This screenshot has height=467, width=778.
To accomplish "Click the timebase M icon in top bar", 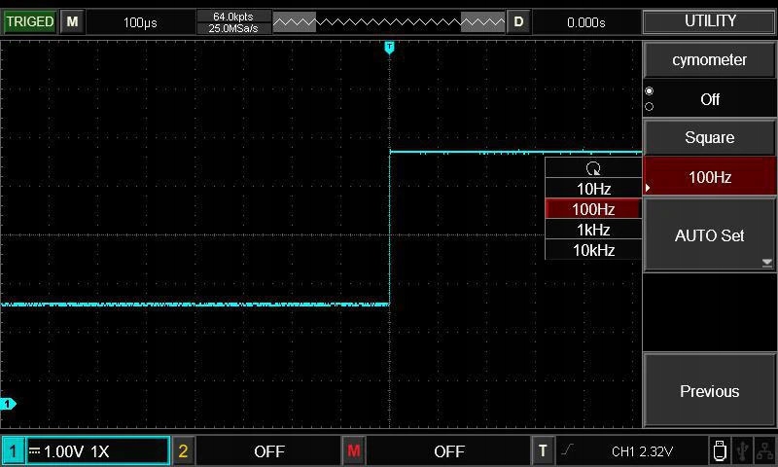I will coord(72,21).
